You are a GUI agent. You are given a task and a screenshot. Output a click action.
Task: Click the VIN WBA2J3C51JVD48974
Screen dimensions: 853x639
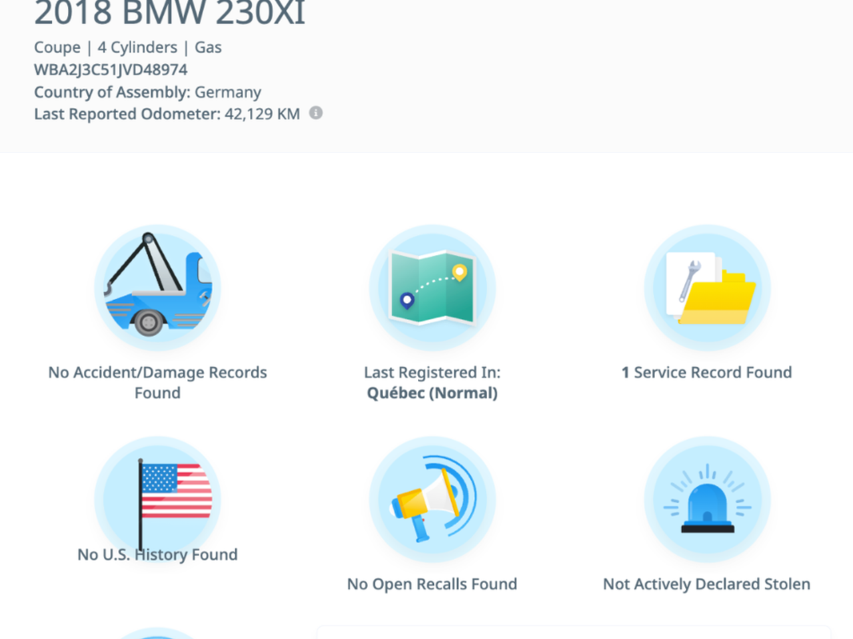[x=111, y=70]
